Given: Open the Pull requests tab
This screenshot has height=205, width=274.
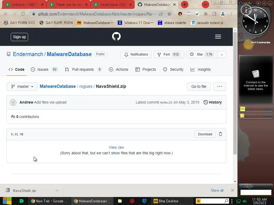Looking at the screenshot, I should click(83, 69).
